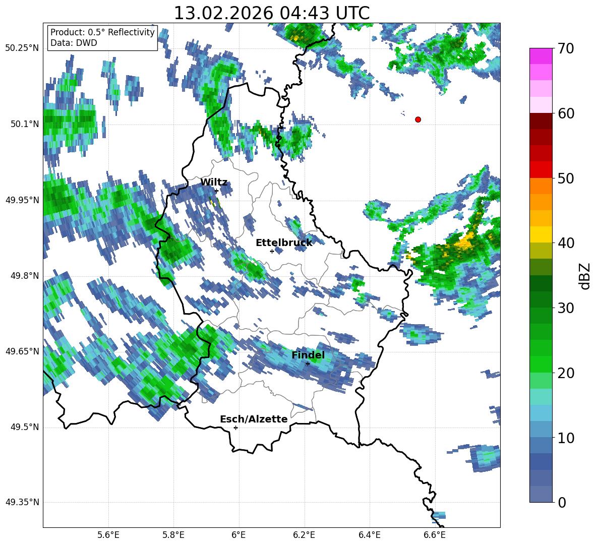Click the 50.1°N latitude label
The height and width of the screenshot is (545, 597).
[x=25, y=124]
